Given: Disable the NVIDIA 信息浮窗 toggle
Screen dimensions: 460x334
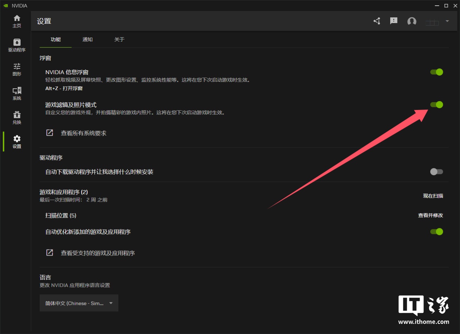Looking at the screenshot, I should [437, 72].
